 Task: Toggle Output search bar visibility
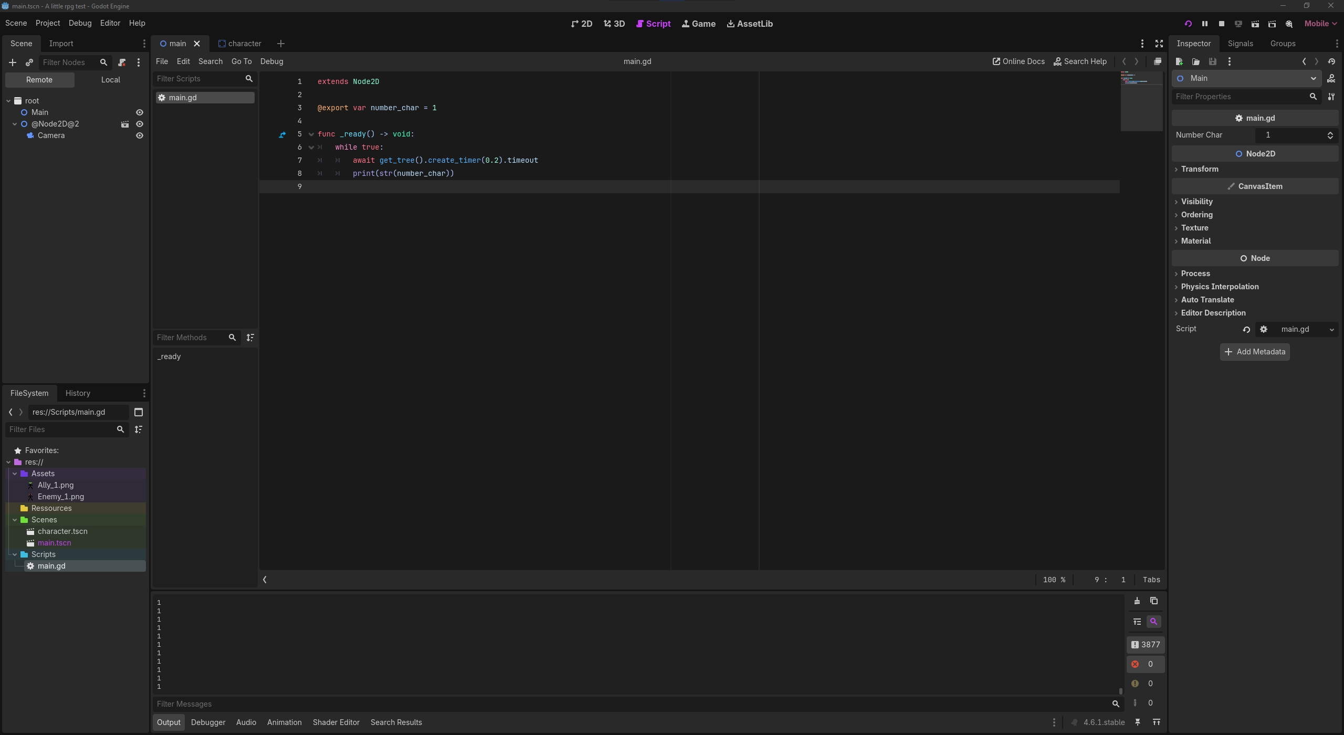[x=1154, y=622]
